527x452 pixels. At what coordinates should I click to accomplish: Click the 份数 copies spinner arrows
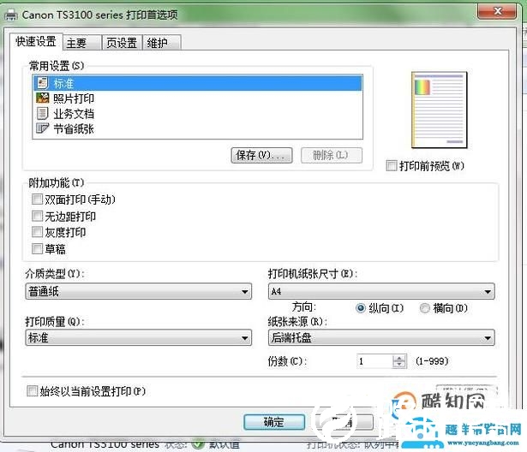[x=399, y=361]
